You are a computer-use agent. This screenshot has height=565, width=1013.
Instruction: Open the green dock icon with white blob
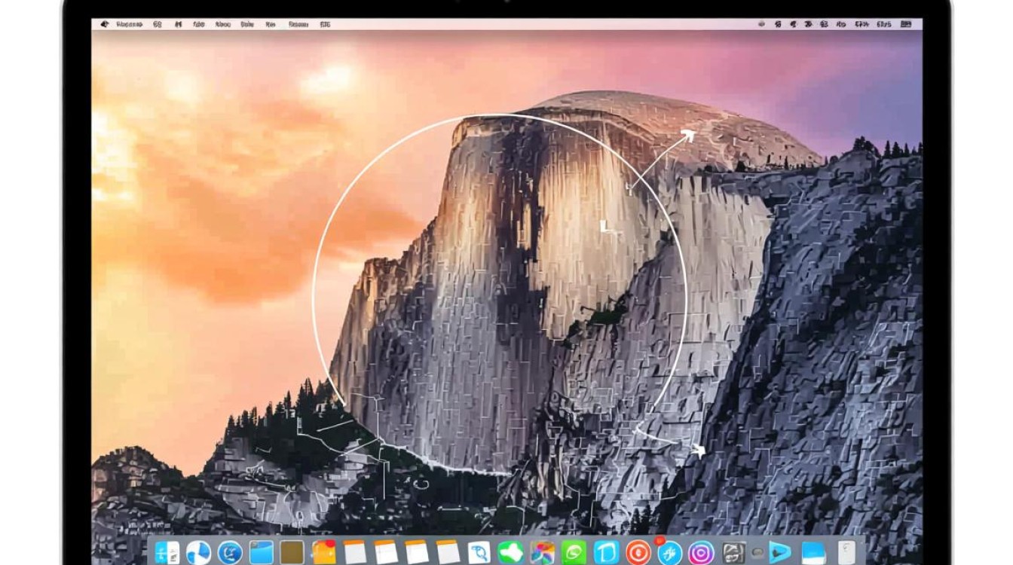(x=510, y=552)
